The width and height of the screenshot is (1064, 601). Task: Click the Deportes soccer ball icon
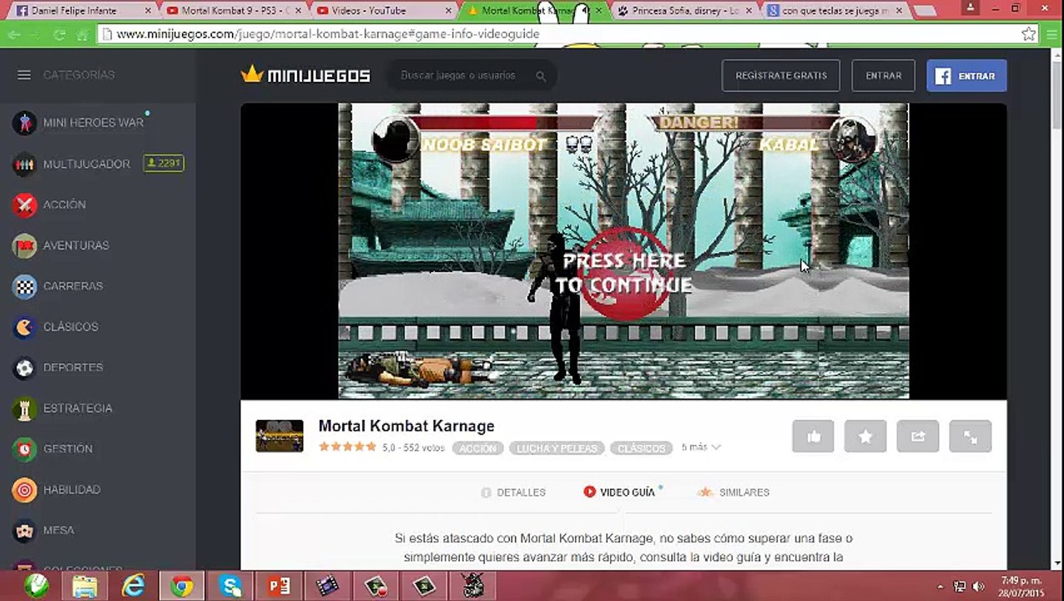(x=25, y=367)
